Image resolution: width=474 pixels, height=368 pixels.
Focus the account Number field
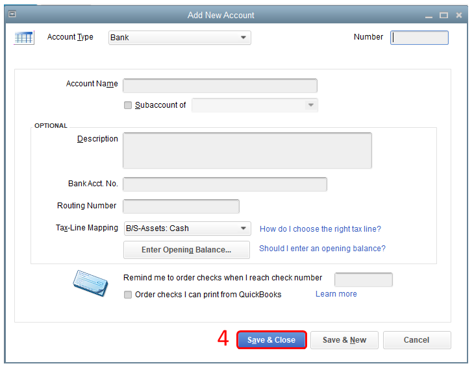click(419, 38)
